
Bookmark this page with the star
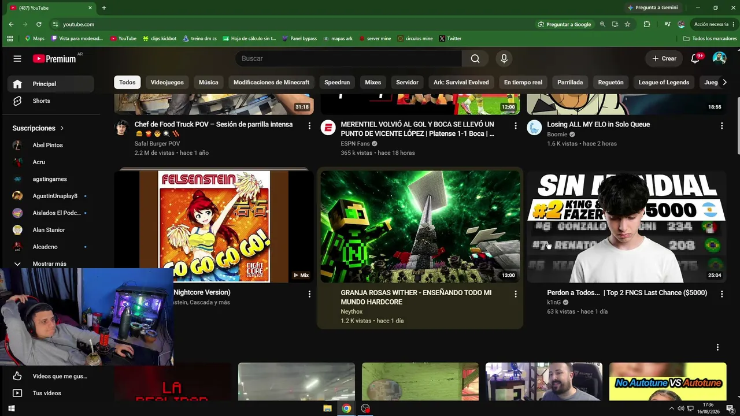[x=627, y=24]
